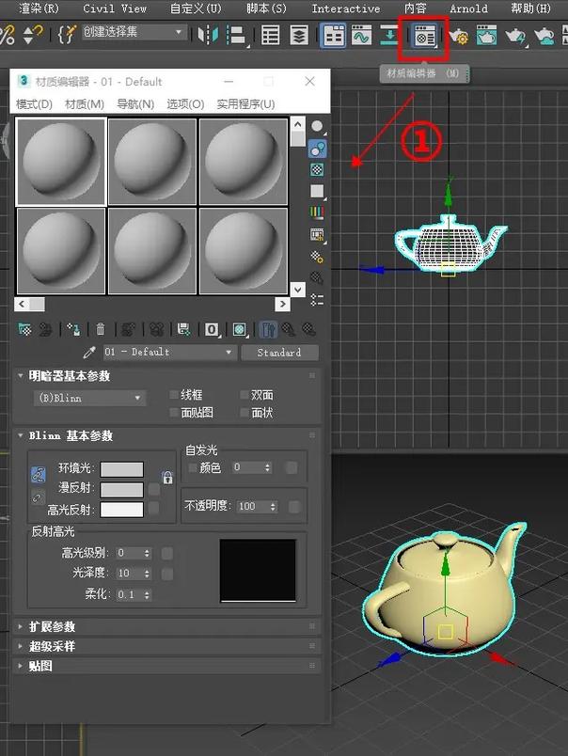Viewport: 568px width, 756px height.
Task: Open Material Editor Options gear icon
Action: [317, 257]
